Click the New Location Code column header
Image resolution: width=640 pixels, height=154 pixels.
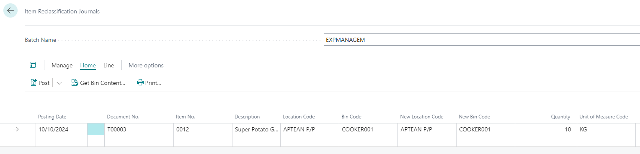point(422,117)
